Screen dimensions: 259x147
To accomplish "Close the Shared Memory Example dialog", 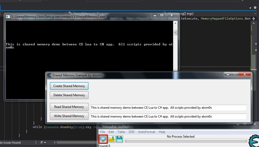I will (245, 74).
